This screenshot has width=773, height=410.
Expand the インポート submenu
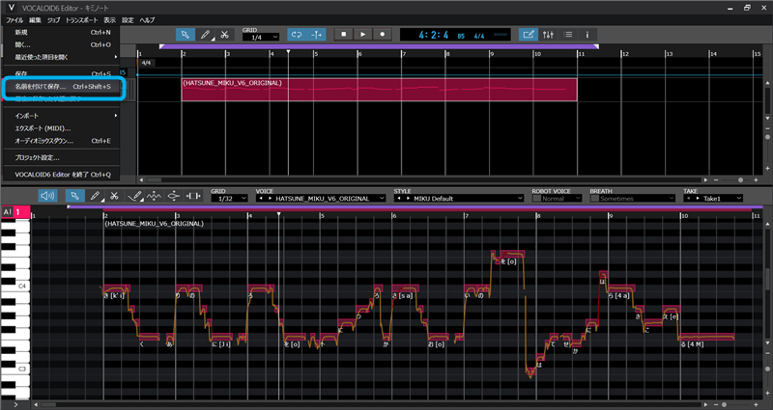62,116
